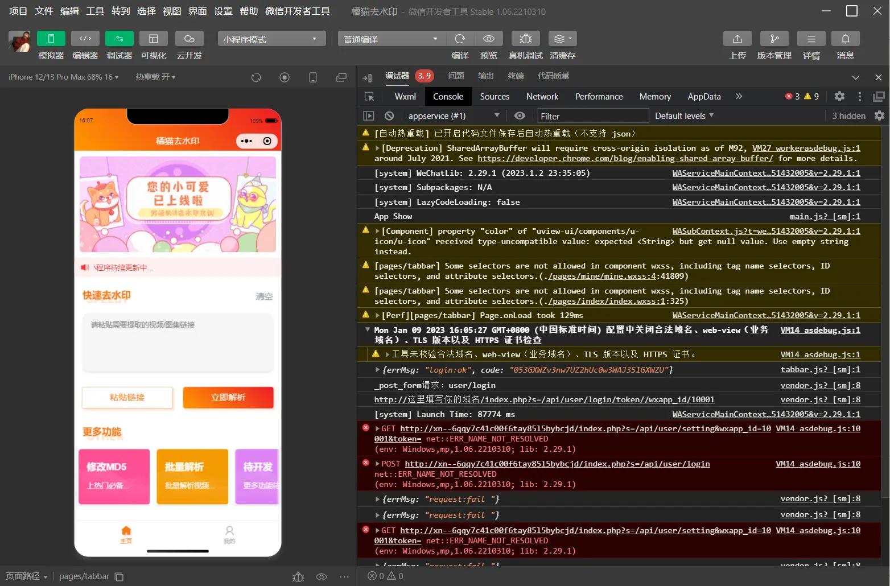Open the DevTools settings gear
This screenshot has height=586, width=890.
[839, 97]
